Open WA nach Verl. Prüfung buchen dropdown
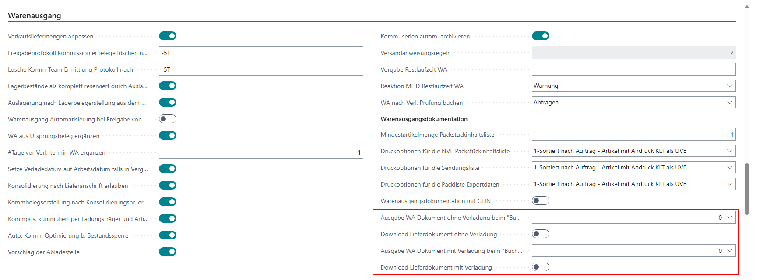This screenshot has width=763, height=280. (x=633, y=102)
